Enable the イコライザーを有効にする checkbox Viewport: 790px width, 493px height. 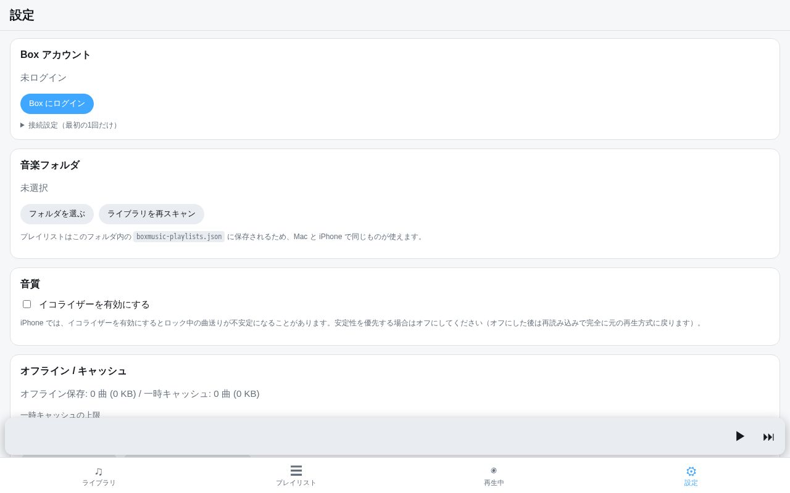pos(27,304)
